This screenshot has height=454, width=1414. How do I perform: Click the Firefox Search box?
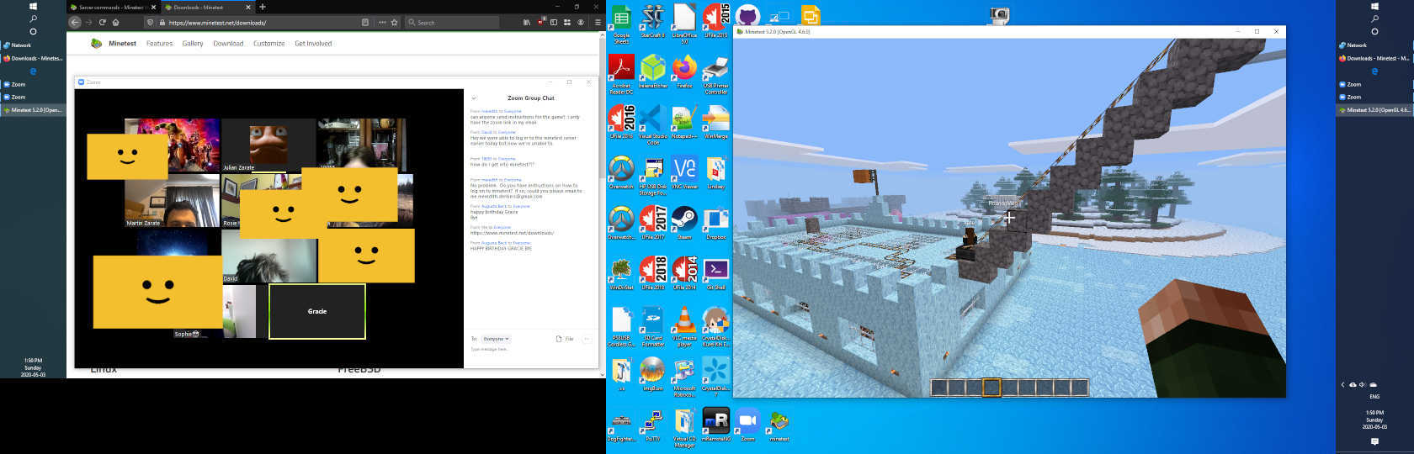pos(452,23)
